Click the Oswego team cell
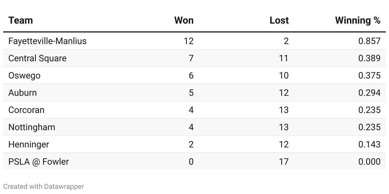The height and width of the screenshot is (194, 389). point(24,76)
